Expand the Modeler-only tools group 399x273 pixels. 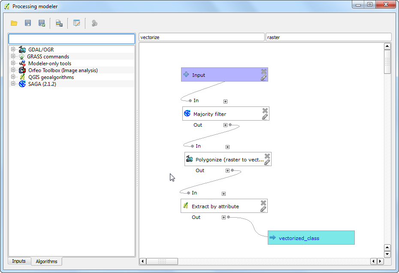coord(13,63)
